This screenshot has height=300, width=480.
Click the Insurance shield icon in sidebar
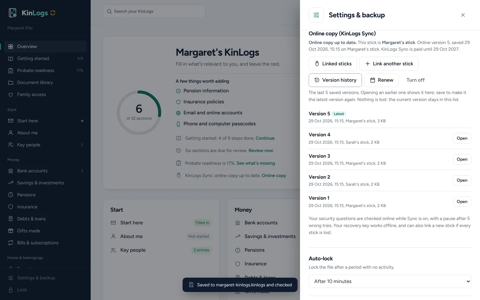point(11,207)
